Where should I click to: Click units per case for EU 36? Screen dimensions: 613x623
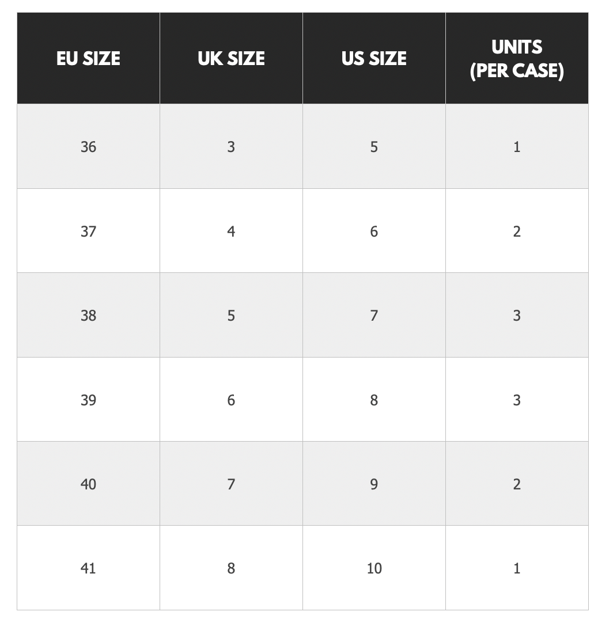517,147
